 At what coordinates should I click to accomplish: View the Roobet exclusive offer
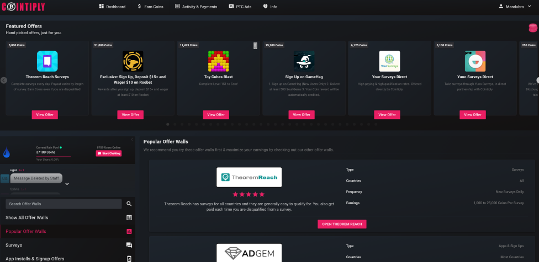point(130,114)
